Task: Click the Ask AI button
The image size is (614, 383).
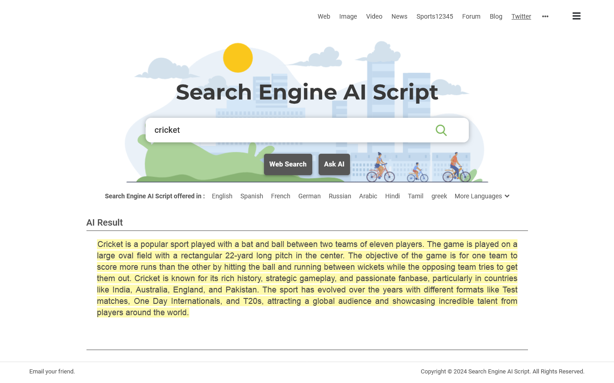Action: 334,164
